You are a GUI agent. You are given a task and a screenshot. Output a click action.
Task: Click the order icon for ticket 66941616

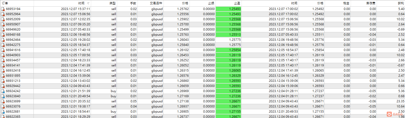point(3,50)
